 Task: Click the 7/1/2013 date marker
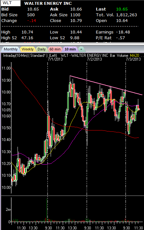click(55, 59)
